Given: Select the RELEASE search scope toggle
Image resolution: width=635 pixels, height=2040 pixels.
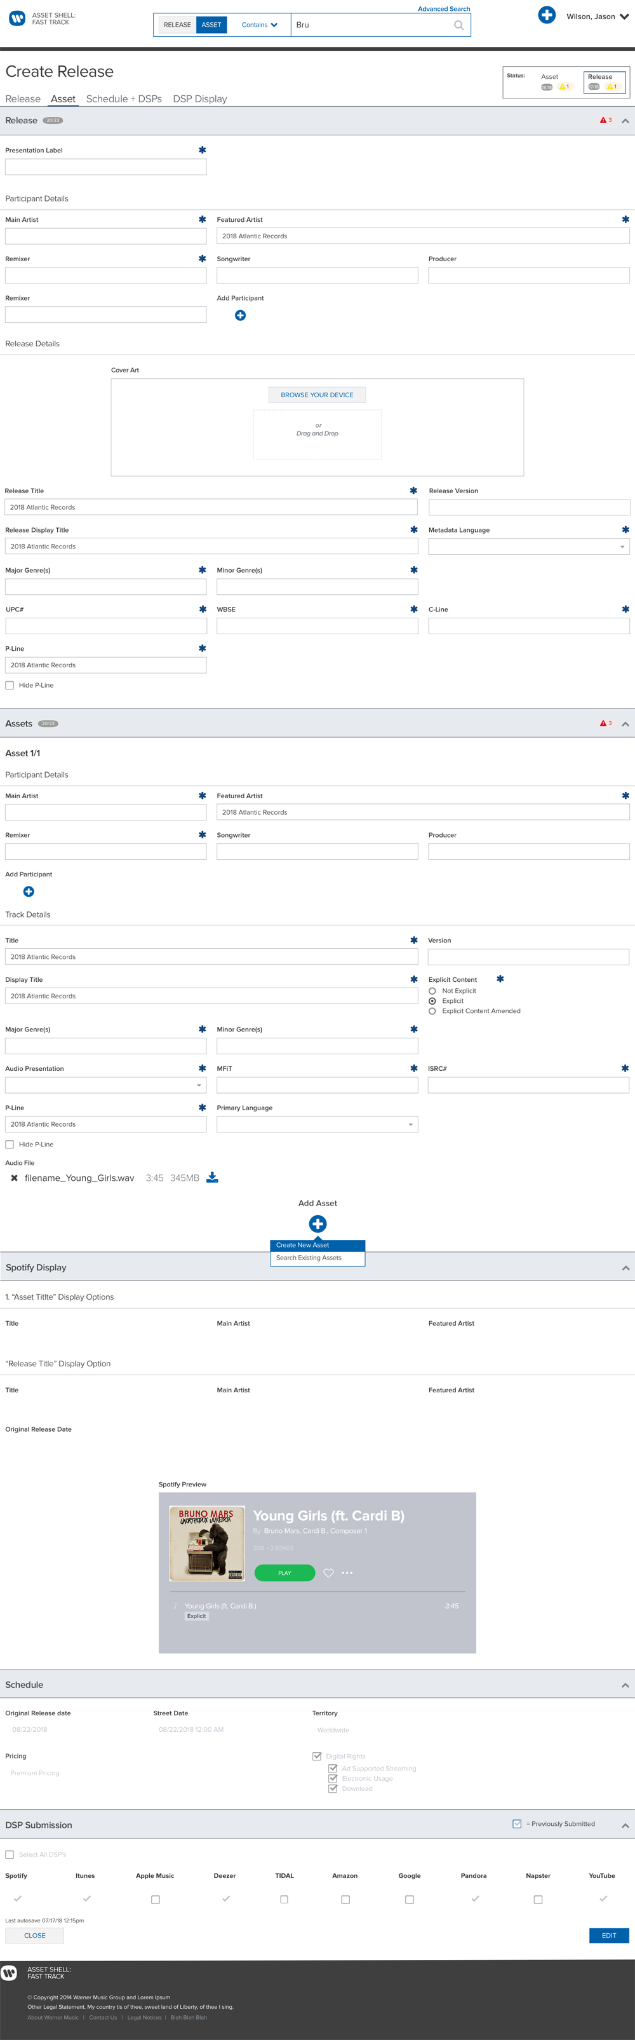Looking at the screenshot, I should click(177, 25).
